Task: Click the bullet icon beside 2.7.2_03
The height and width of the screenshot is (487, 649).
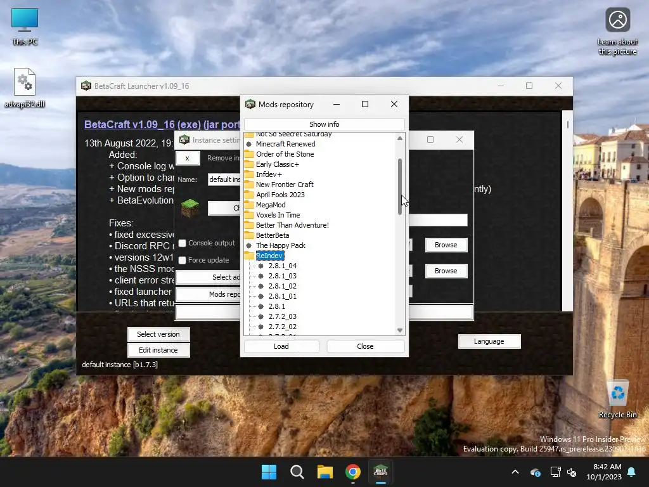Action: [260, 316]
